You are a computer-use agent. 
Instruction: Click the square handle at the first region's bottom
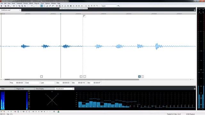[x=41, y=77]
